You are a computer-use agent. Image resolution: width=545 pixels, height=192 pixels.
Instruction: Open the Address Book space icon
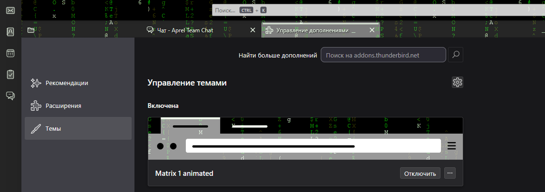click(10, 32)
